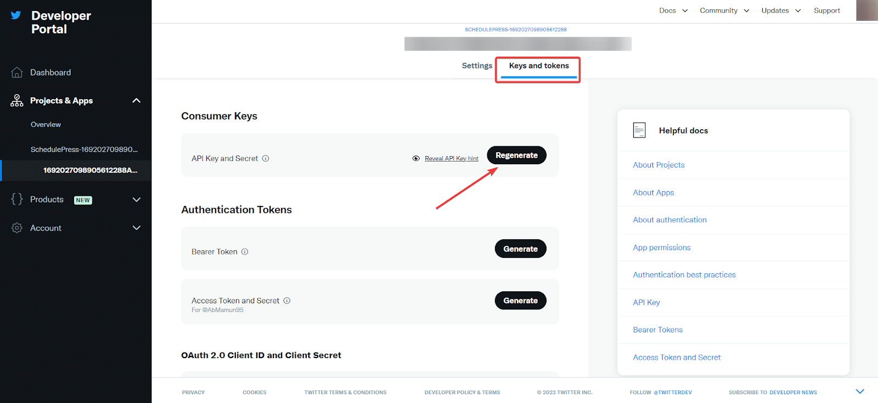Go to Dashboard in sidebar

(50, 72)
